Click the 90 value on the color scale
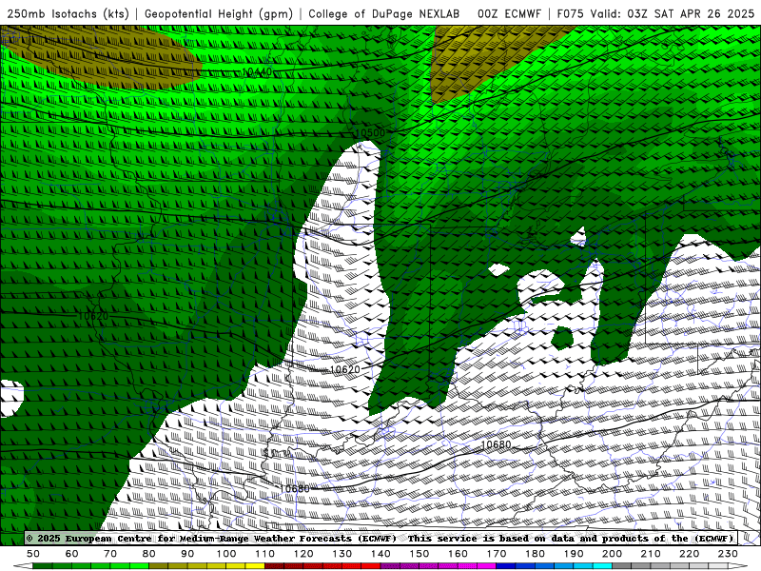Screen dimensions: 761x571 (x=187, y=554)
